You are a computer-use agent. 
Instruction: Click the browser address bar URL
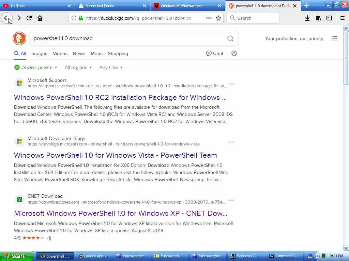coord(139,18)
